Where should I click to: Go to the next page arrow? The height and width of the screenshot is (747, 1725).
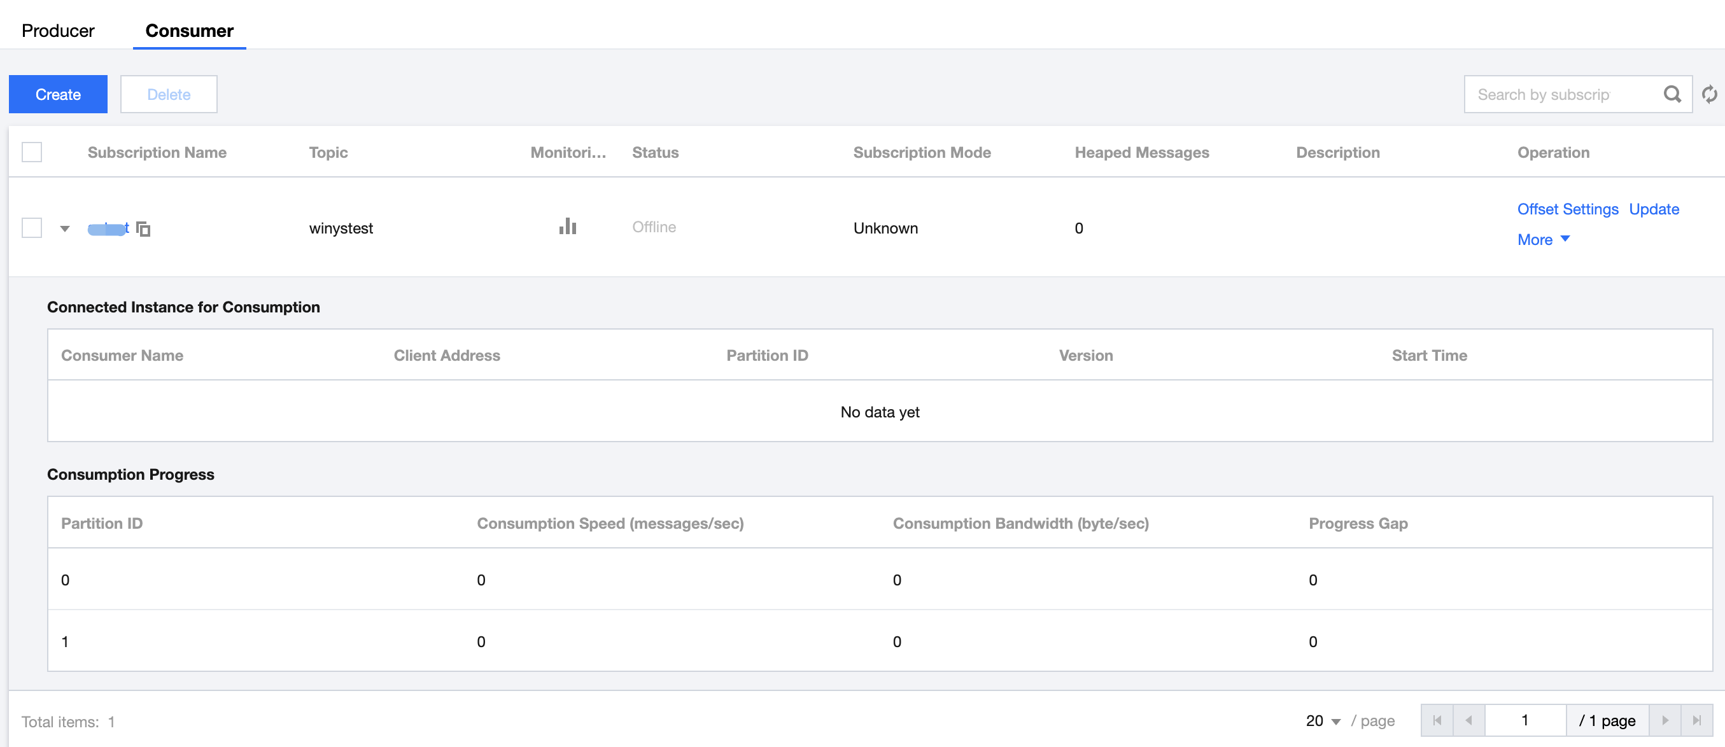(x=1665, y=720)
